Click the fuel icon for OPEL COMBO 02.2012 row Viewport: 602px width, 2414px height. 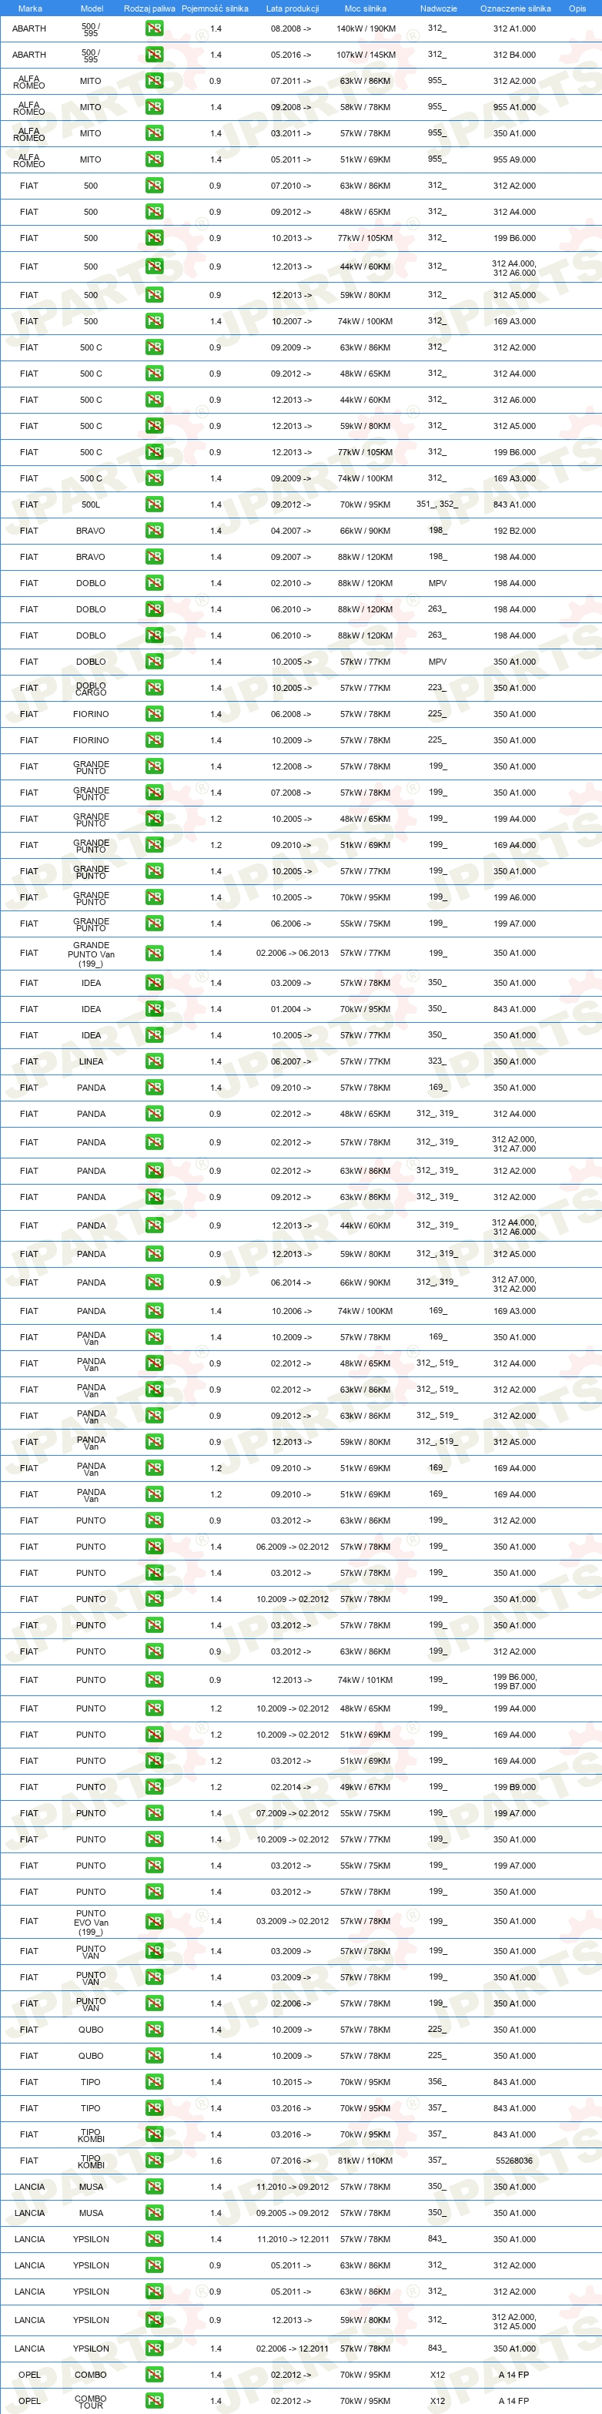155,2375
